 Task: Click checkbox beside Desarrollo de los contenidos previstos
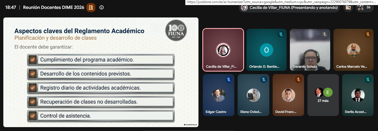[33, 74]
